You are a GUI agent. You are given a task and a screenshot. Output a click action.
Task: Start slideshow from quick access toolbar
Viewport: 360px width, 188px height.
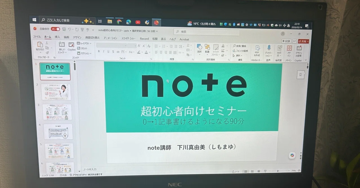tap(82, 29)
